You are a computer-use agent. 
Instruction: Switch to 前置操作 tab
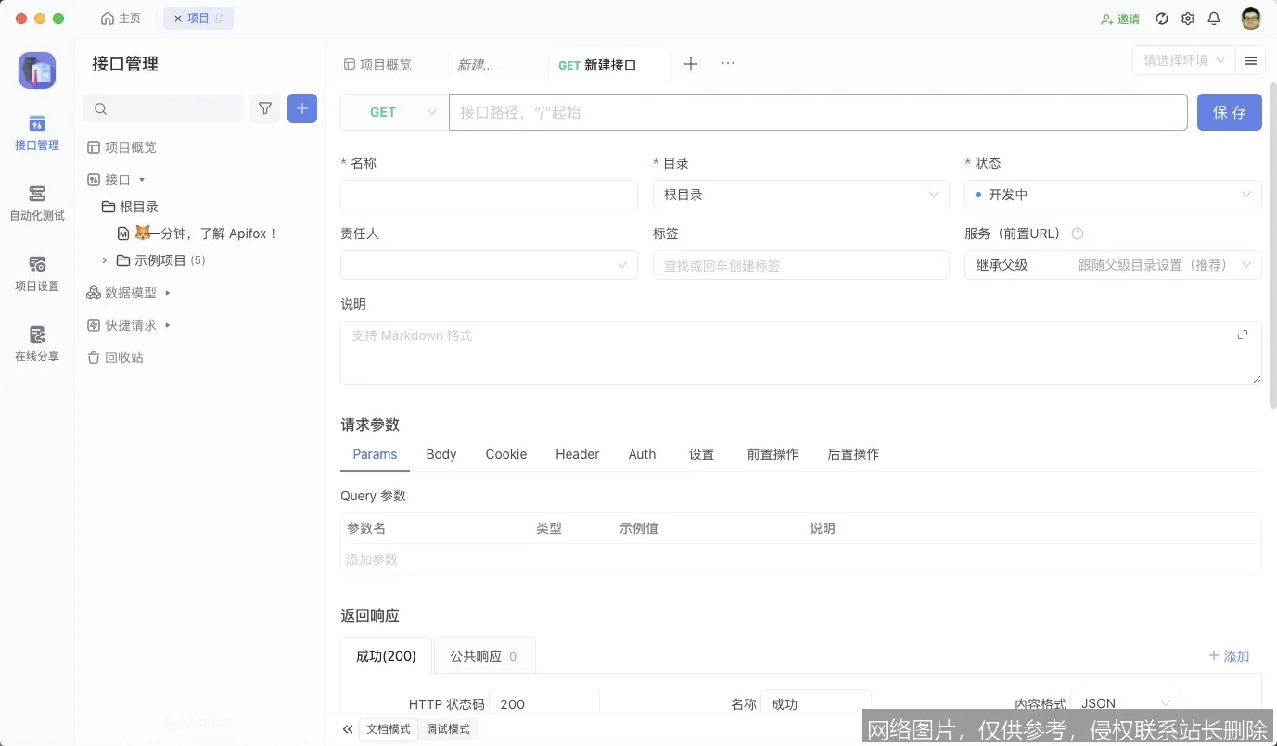coord(773,454)
